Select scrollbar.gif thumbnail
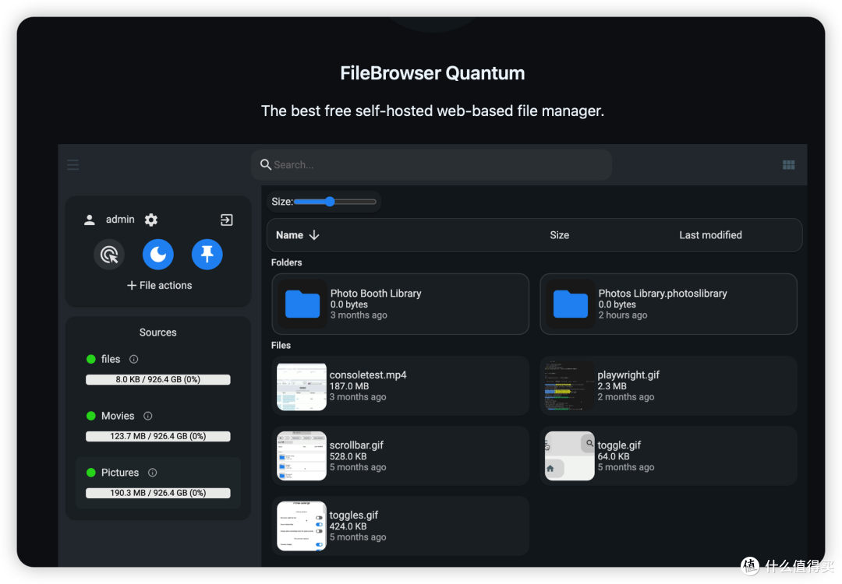 point(301,456)
